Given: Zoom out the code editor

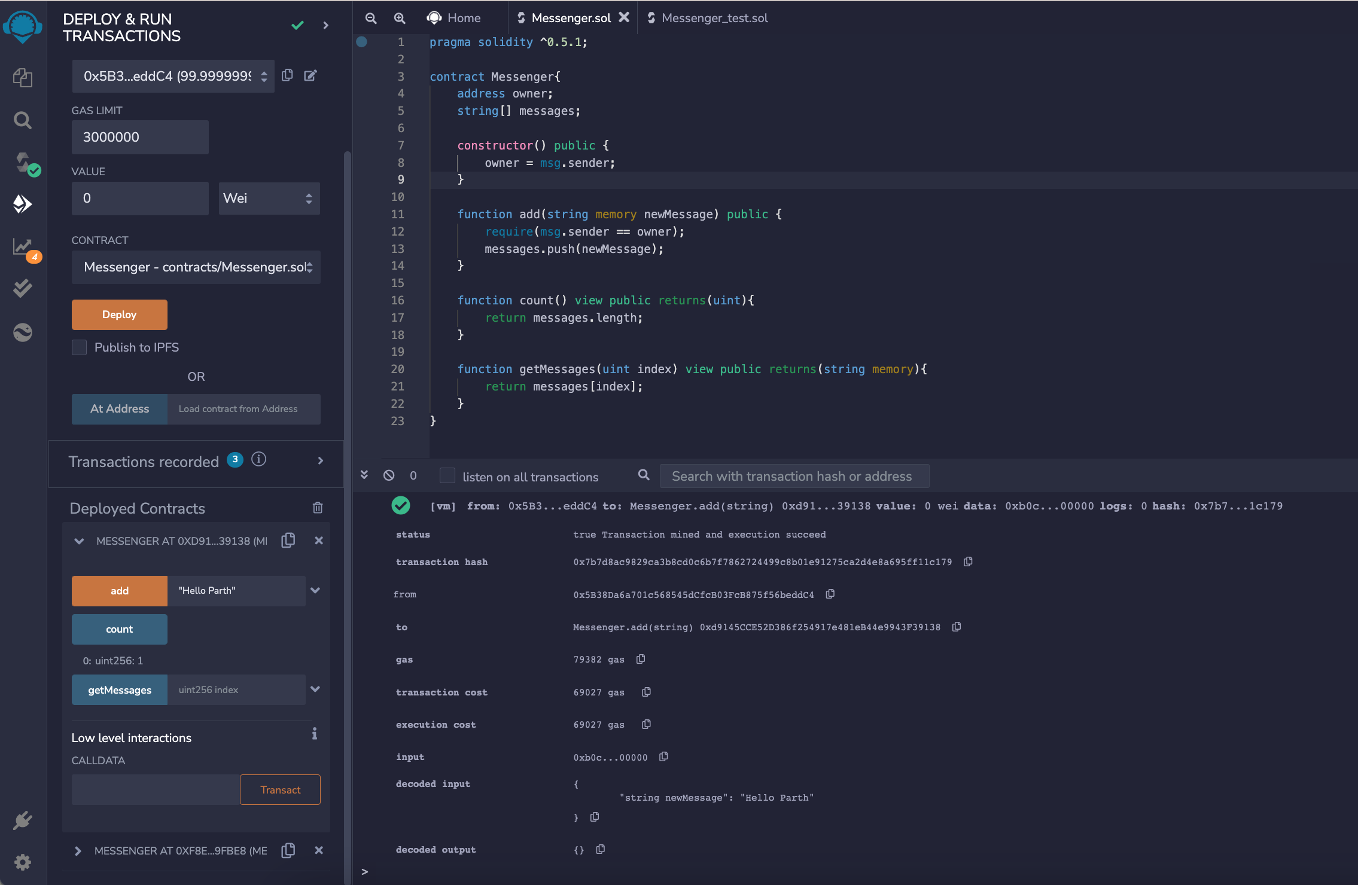Looking at the screenshot, I should click(371, 18).
